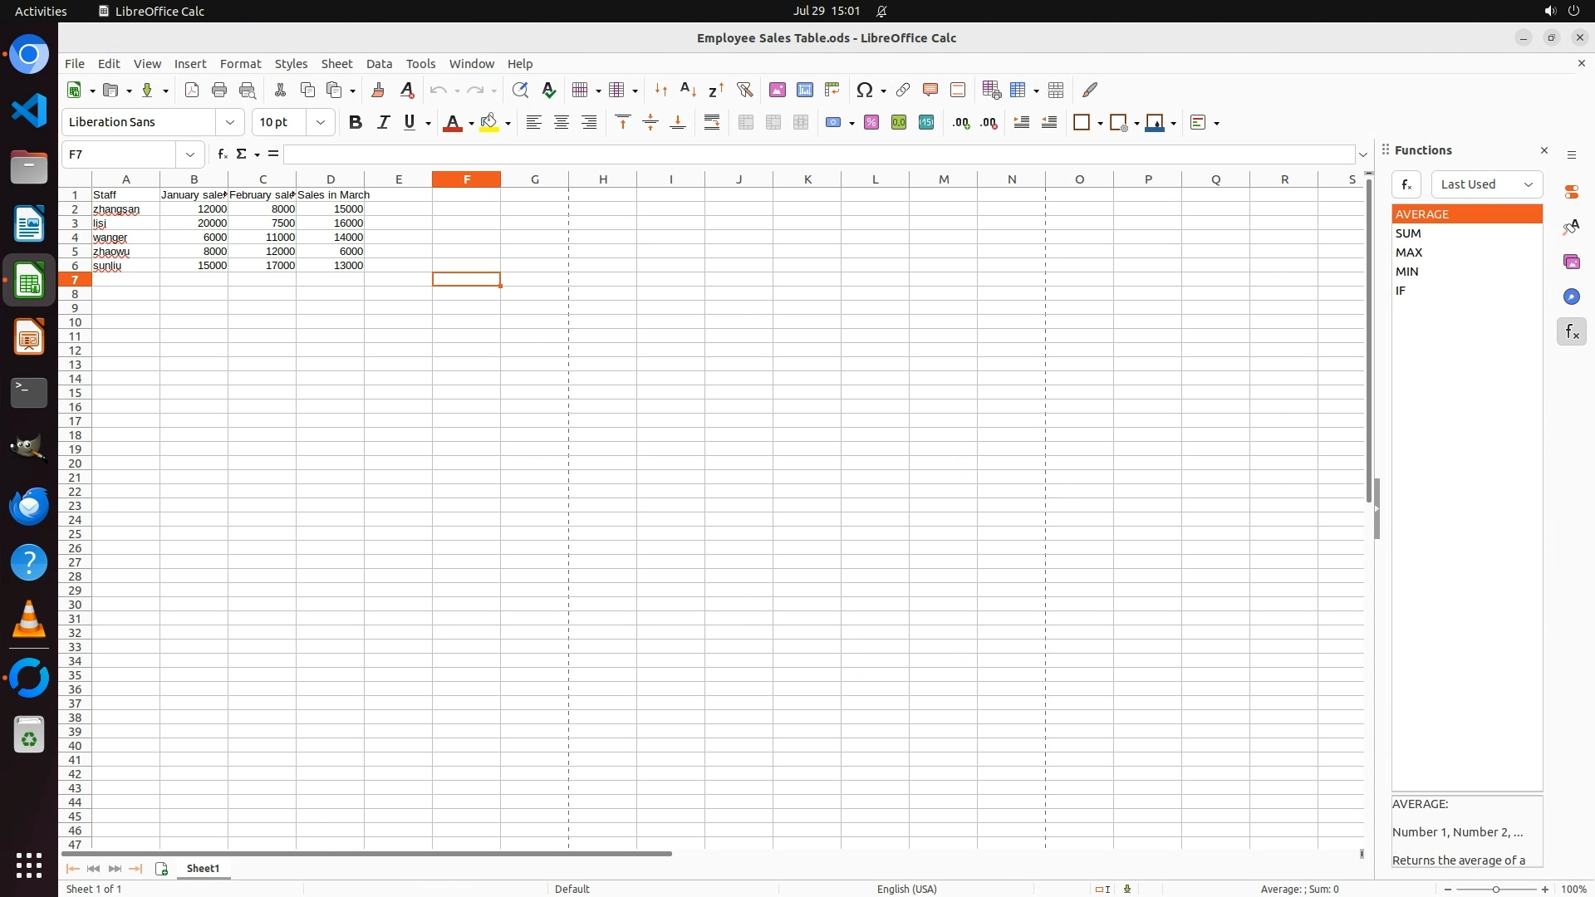This screenshot has width=1595, height=897.
Task: Select the SUM function in the list
Action: point(1408,233)
